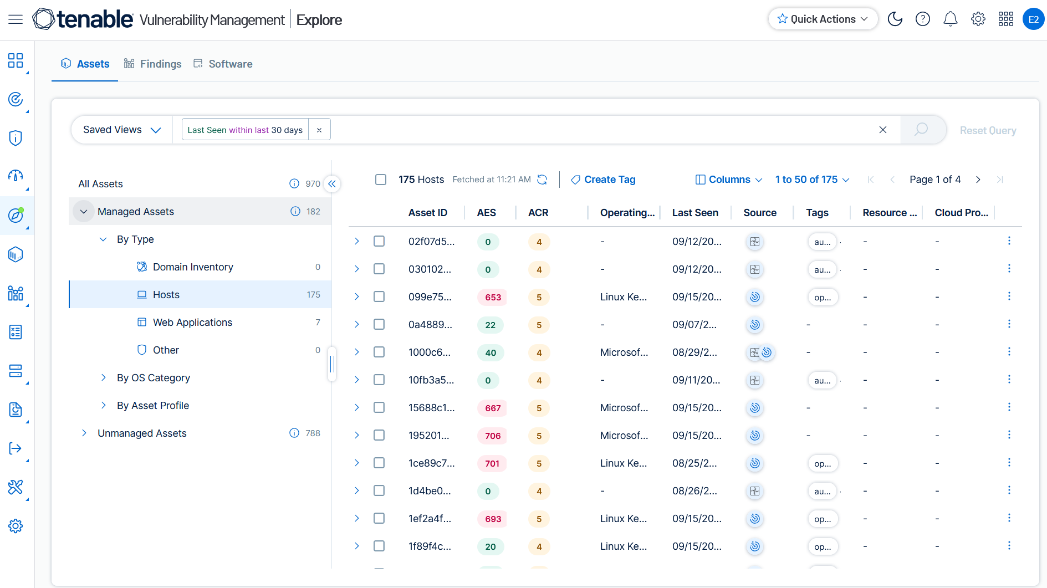Open the Quick Actions button
The image size is (1047, 588).
pyautogui.click(x=823, y=19)
